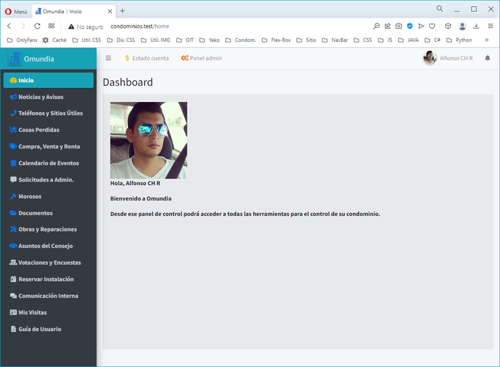Open Calendario de Eventos in sidebar
The width and height of the screenshot is (500, 367).
(48, 163)
